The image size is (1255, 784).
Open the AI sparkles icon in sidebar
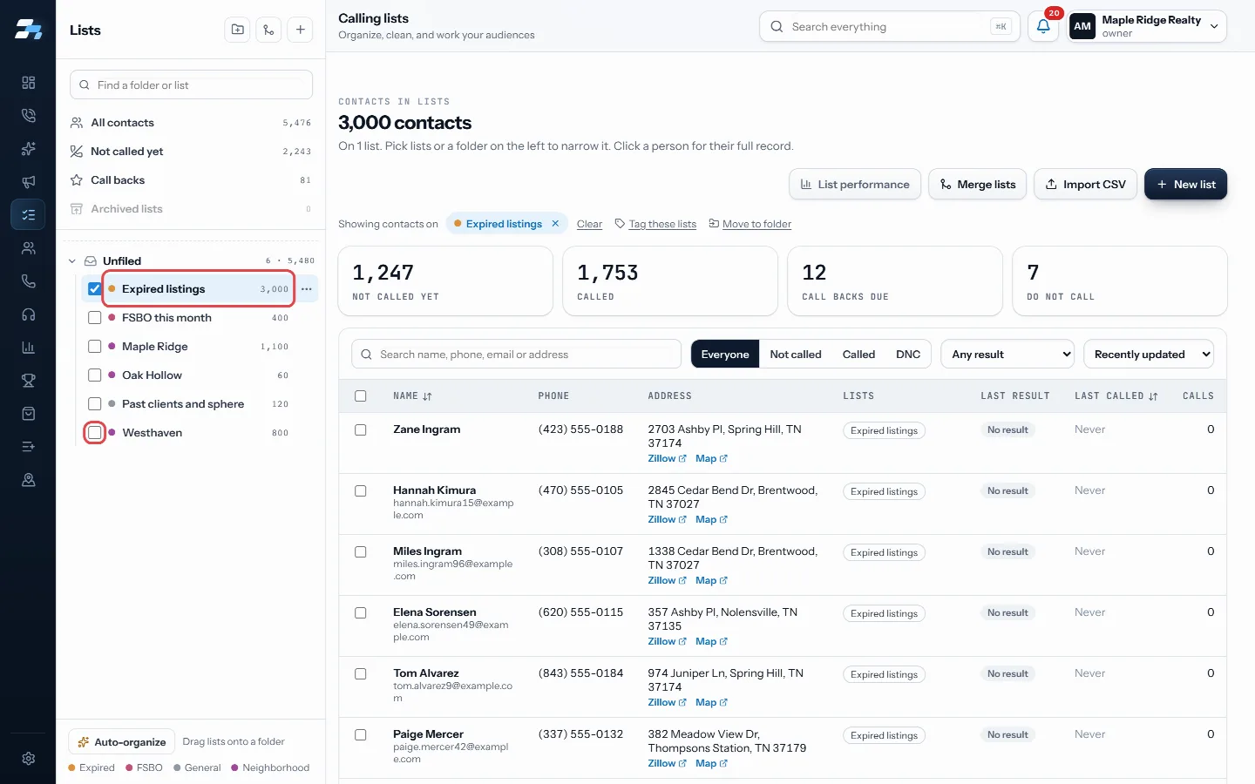coord(28,148)
